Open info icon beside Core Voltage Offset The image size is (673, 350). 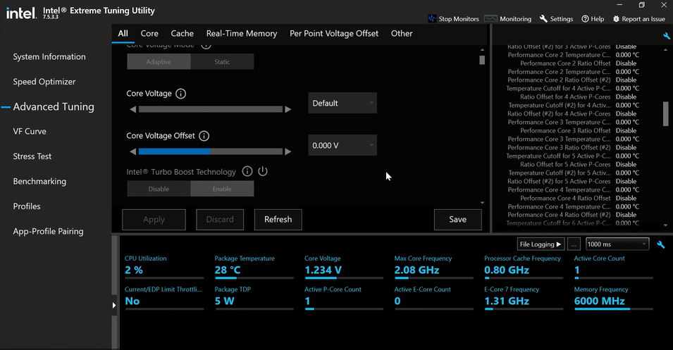204,136
